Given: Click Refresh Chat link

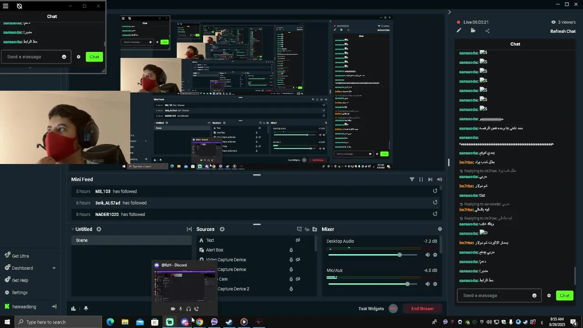Looking at the screenshot, I should pyautogui.click(x=563, y=31).
